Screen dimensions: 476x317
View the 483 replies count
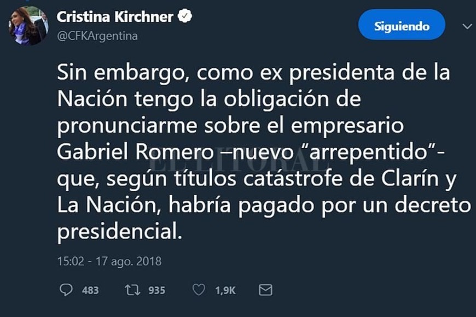90,290
